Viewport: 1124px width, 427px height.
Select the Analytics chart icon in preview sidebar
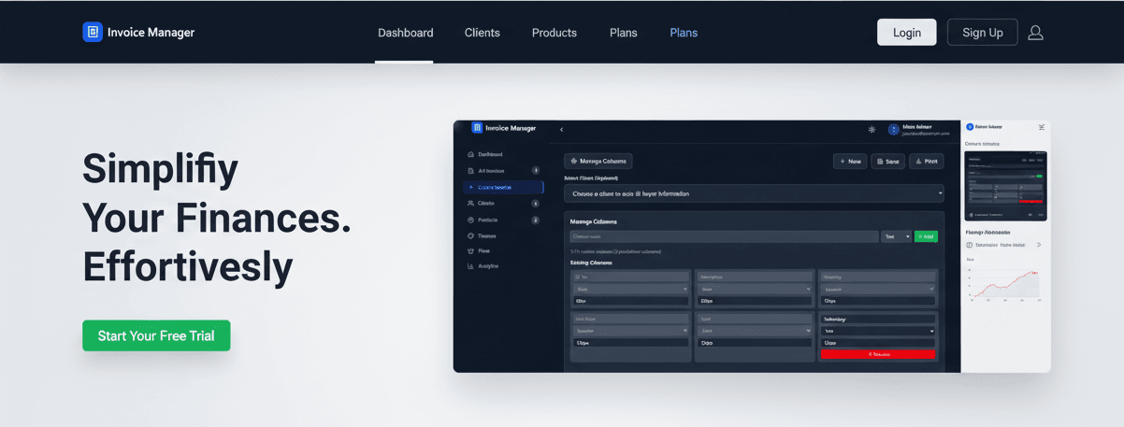click(x=470, y=266)
